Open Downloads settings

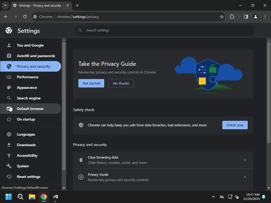pyautogui.click(x=30, y=145)
